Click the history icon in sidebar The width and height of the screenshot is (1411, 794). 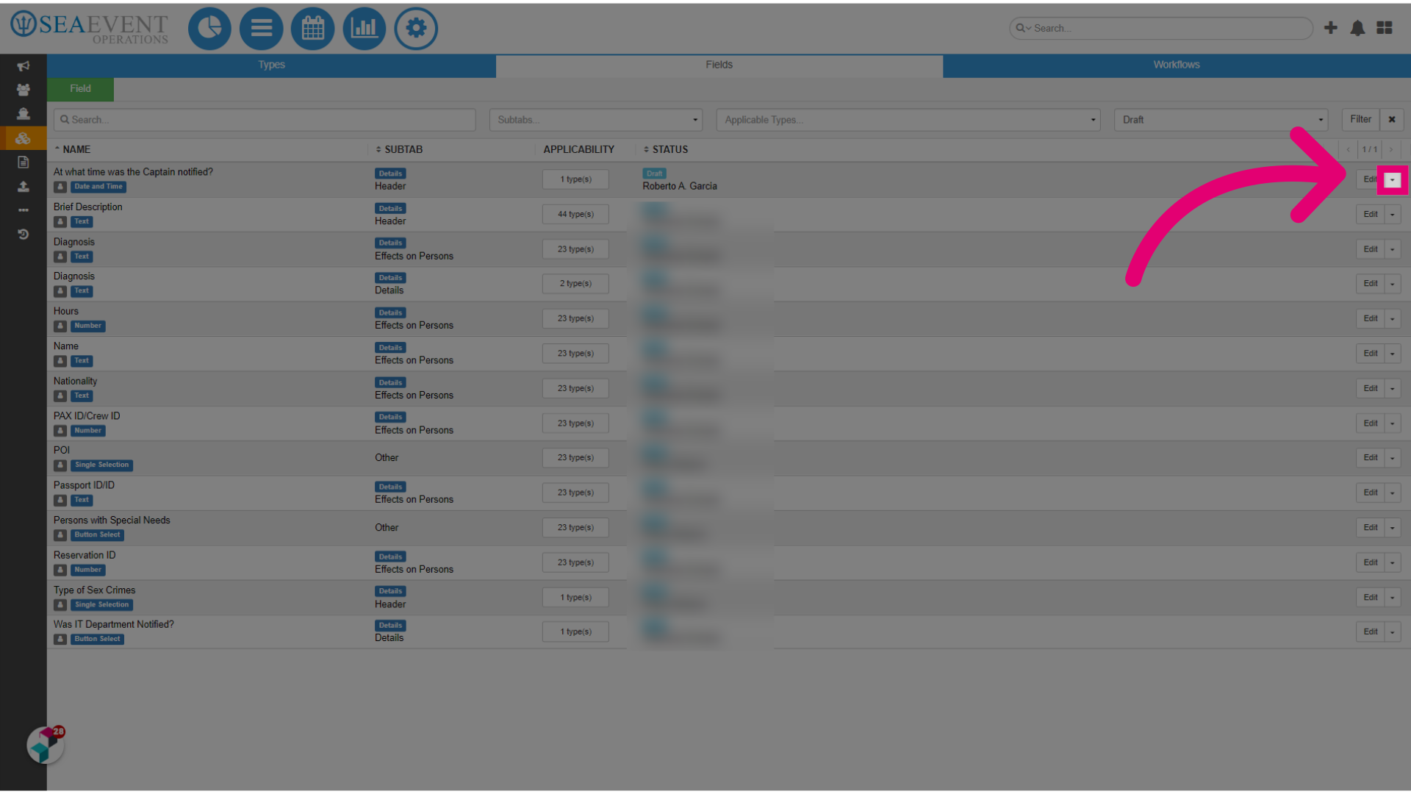click(x=24, y=235)
